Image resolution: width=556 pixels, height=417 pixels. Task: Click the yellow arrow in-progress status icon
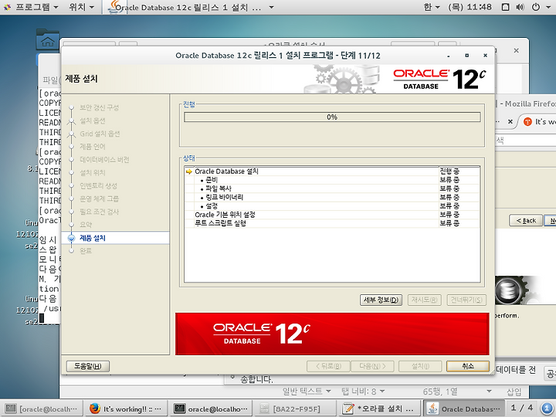[x=189, y=171]
